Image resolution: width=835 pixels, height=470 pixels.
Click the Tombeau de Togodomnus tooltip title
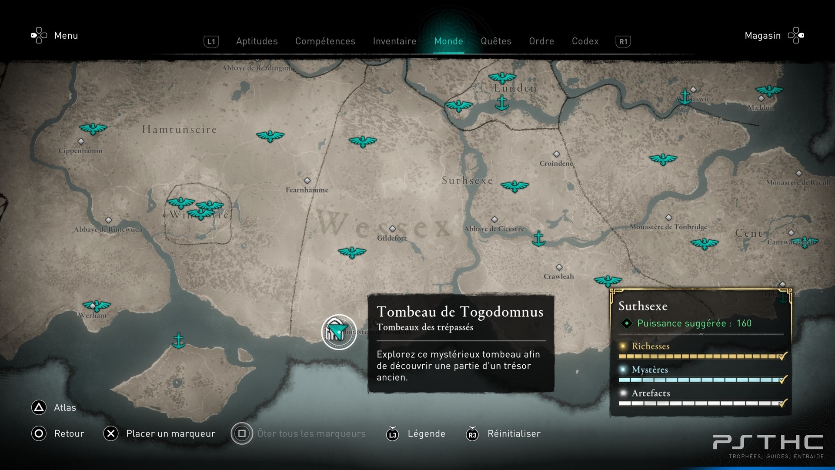pos(460,312)
